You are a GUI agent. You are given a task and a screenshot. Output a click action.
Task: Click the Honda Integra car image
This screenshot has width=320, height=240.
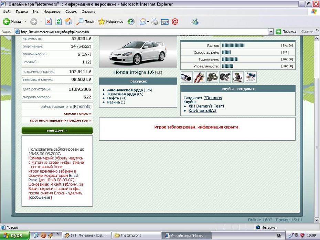pos(138,52)
